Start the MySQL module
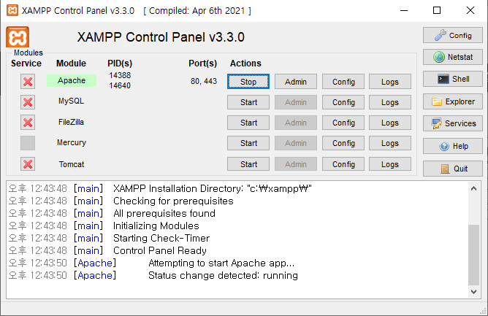Viewport: 488px width, 316px height. pyautogui.click(x=248, y=102)
